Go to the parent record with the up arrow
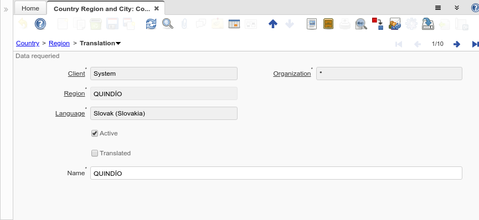Screen dimensions: 479x220 click(273, 24)
